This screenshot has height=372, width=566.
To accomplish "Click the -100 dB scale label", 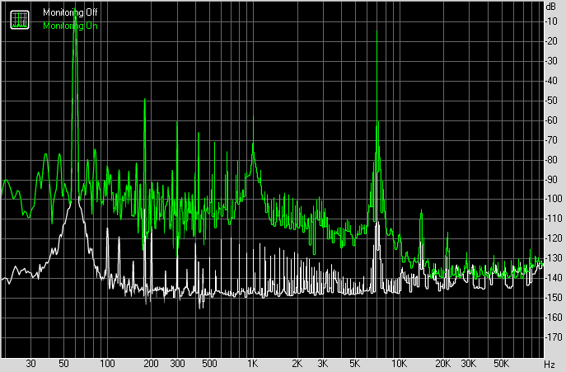I will point(553,199).
